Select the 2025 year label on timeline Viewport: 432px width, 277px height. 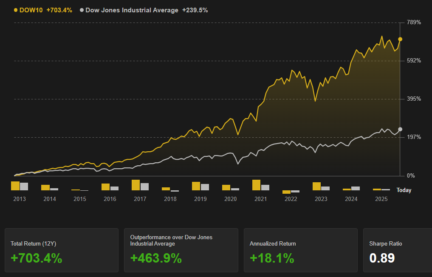381,199
